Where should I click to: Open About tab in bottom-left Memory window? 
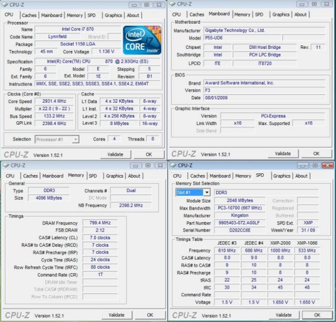(134, 176)
